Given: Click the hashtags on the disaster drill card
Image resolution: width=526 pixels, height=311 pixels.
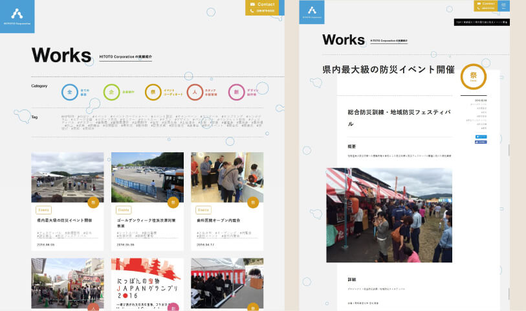Looking at the screenshot, I should tap(65, 235).
